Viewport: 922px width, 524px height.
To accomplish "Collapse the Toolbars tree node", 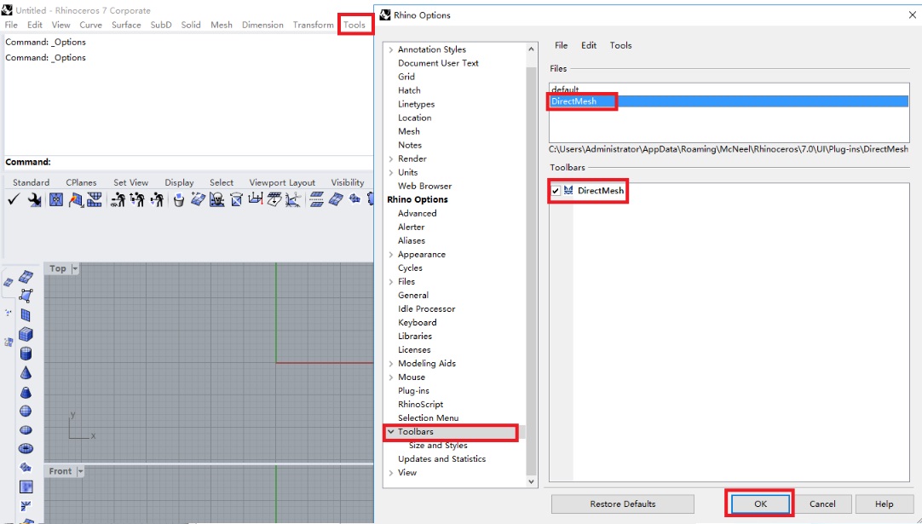I will coord(391,432).
